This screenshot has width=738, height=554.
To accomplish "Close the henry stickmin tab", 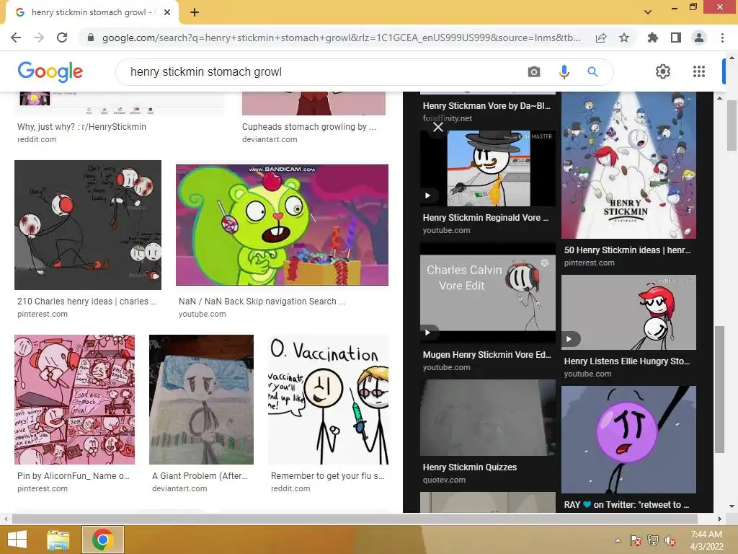I will 167,12.
